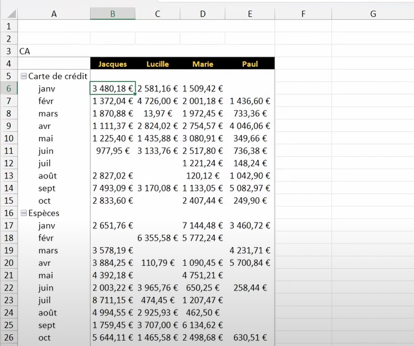The width and height of the screenshot is (414, 346).
Task: Select row 16 header
Action: [9, 213]
